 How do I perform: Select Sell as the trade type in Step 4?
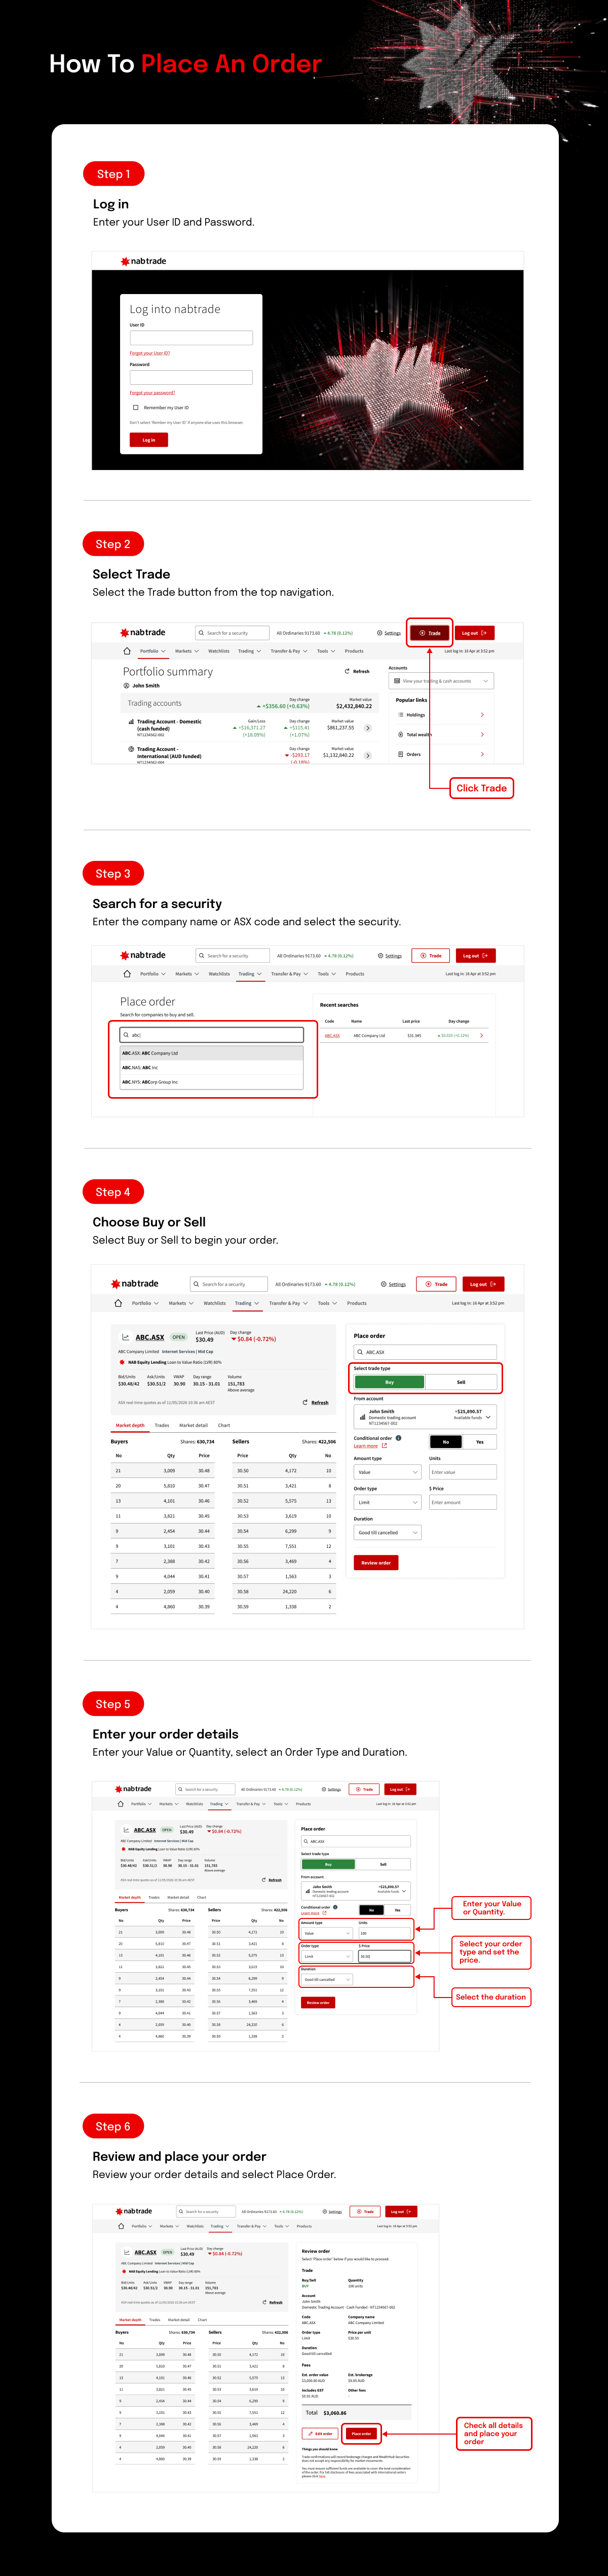click(461, 1382)
